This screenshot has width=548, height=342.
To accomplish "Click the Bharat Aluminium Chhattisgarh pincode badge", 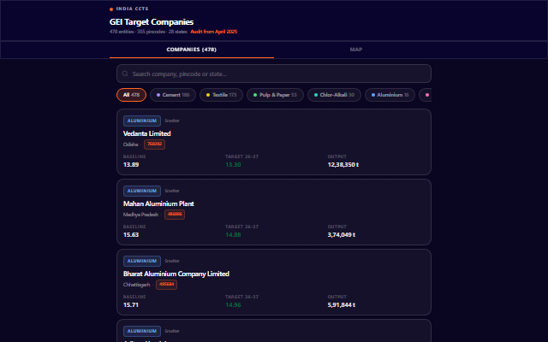I will (x=166, y=285).
